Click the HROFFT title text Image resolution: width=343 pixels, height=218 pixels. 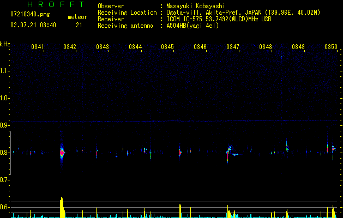tap(56, 4)
